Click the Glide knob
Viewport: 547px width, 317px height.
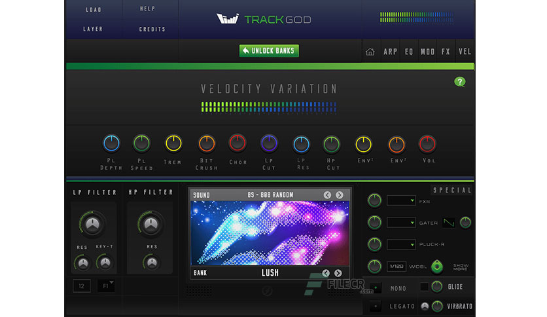click(437, 287)
